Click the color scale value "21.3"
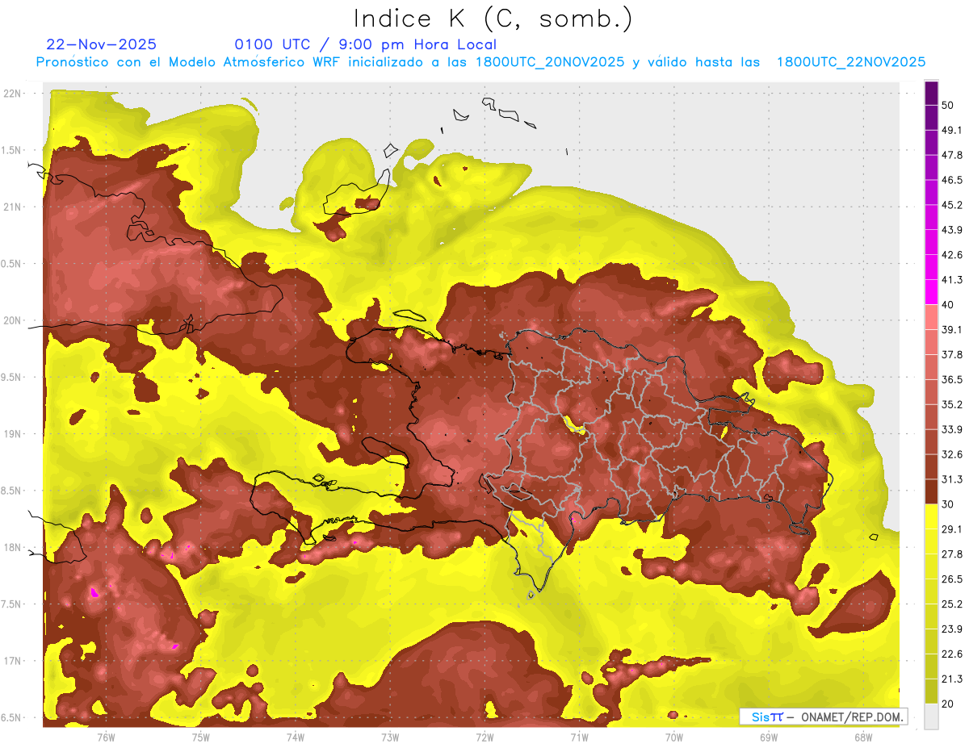 (x=952, y=679)
